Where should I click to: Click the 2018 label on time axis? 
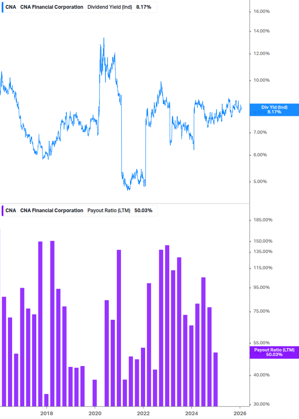(x=46, y=414)
